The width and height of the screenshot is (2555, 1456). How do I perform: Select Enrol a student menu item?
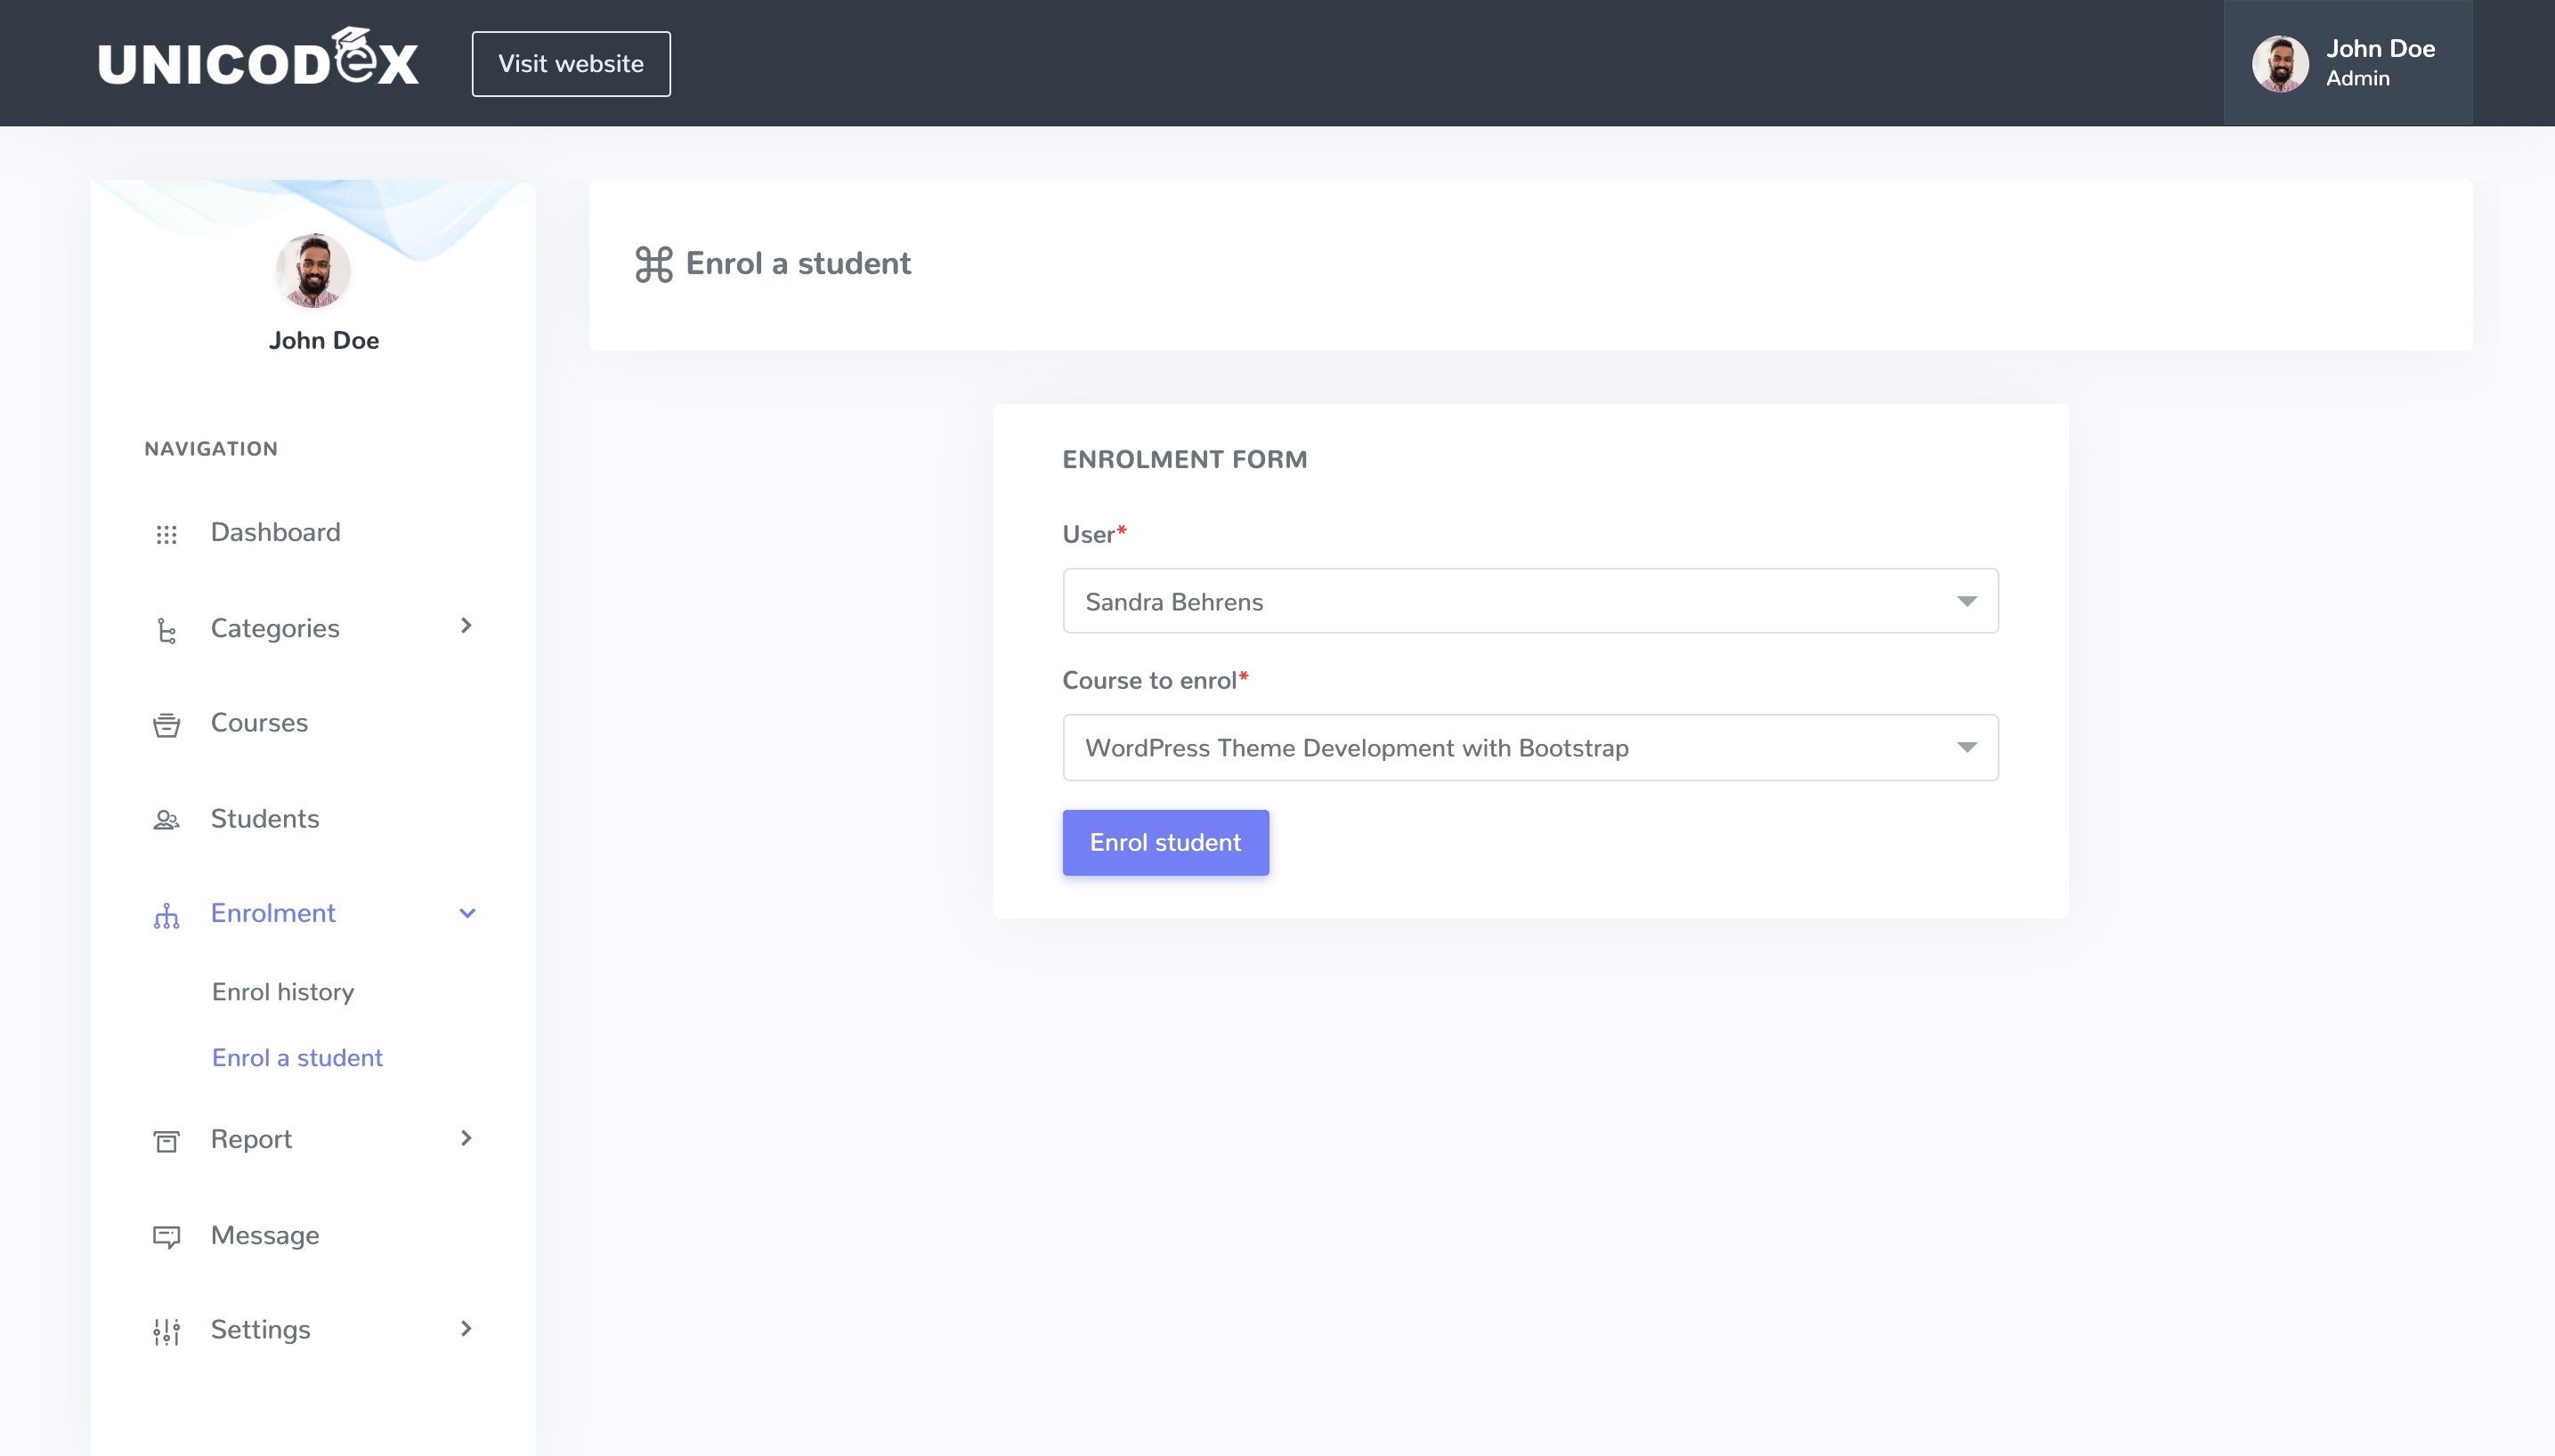[297, 1058]
